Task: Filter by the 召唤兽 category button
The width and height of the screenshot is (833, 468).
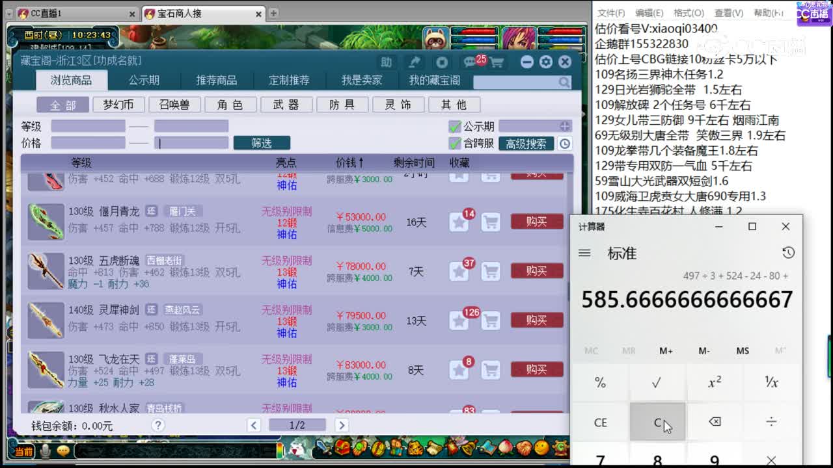Action: [x=174, y=105]
